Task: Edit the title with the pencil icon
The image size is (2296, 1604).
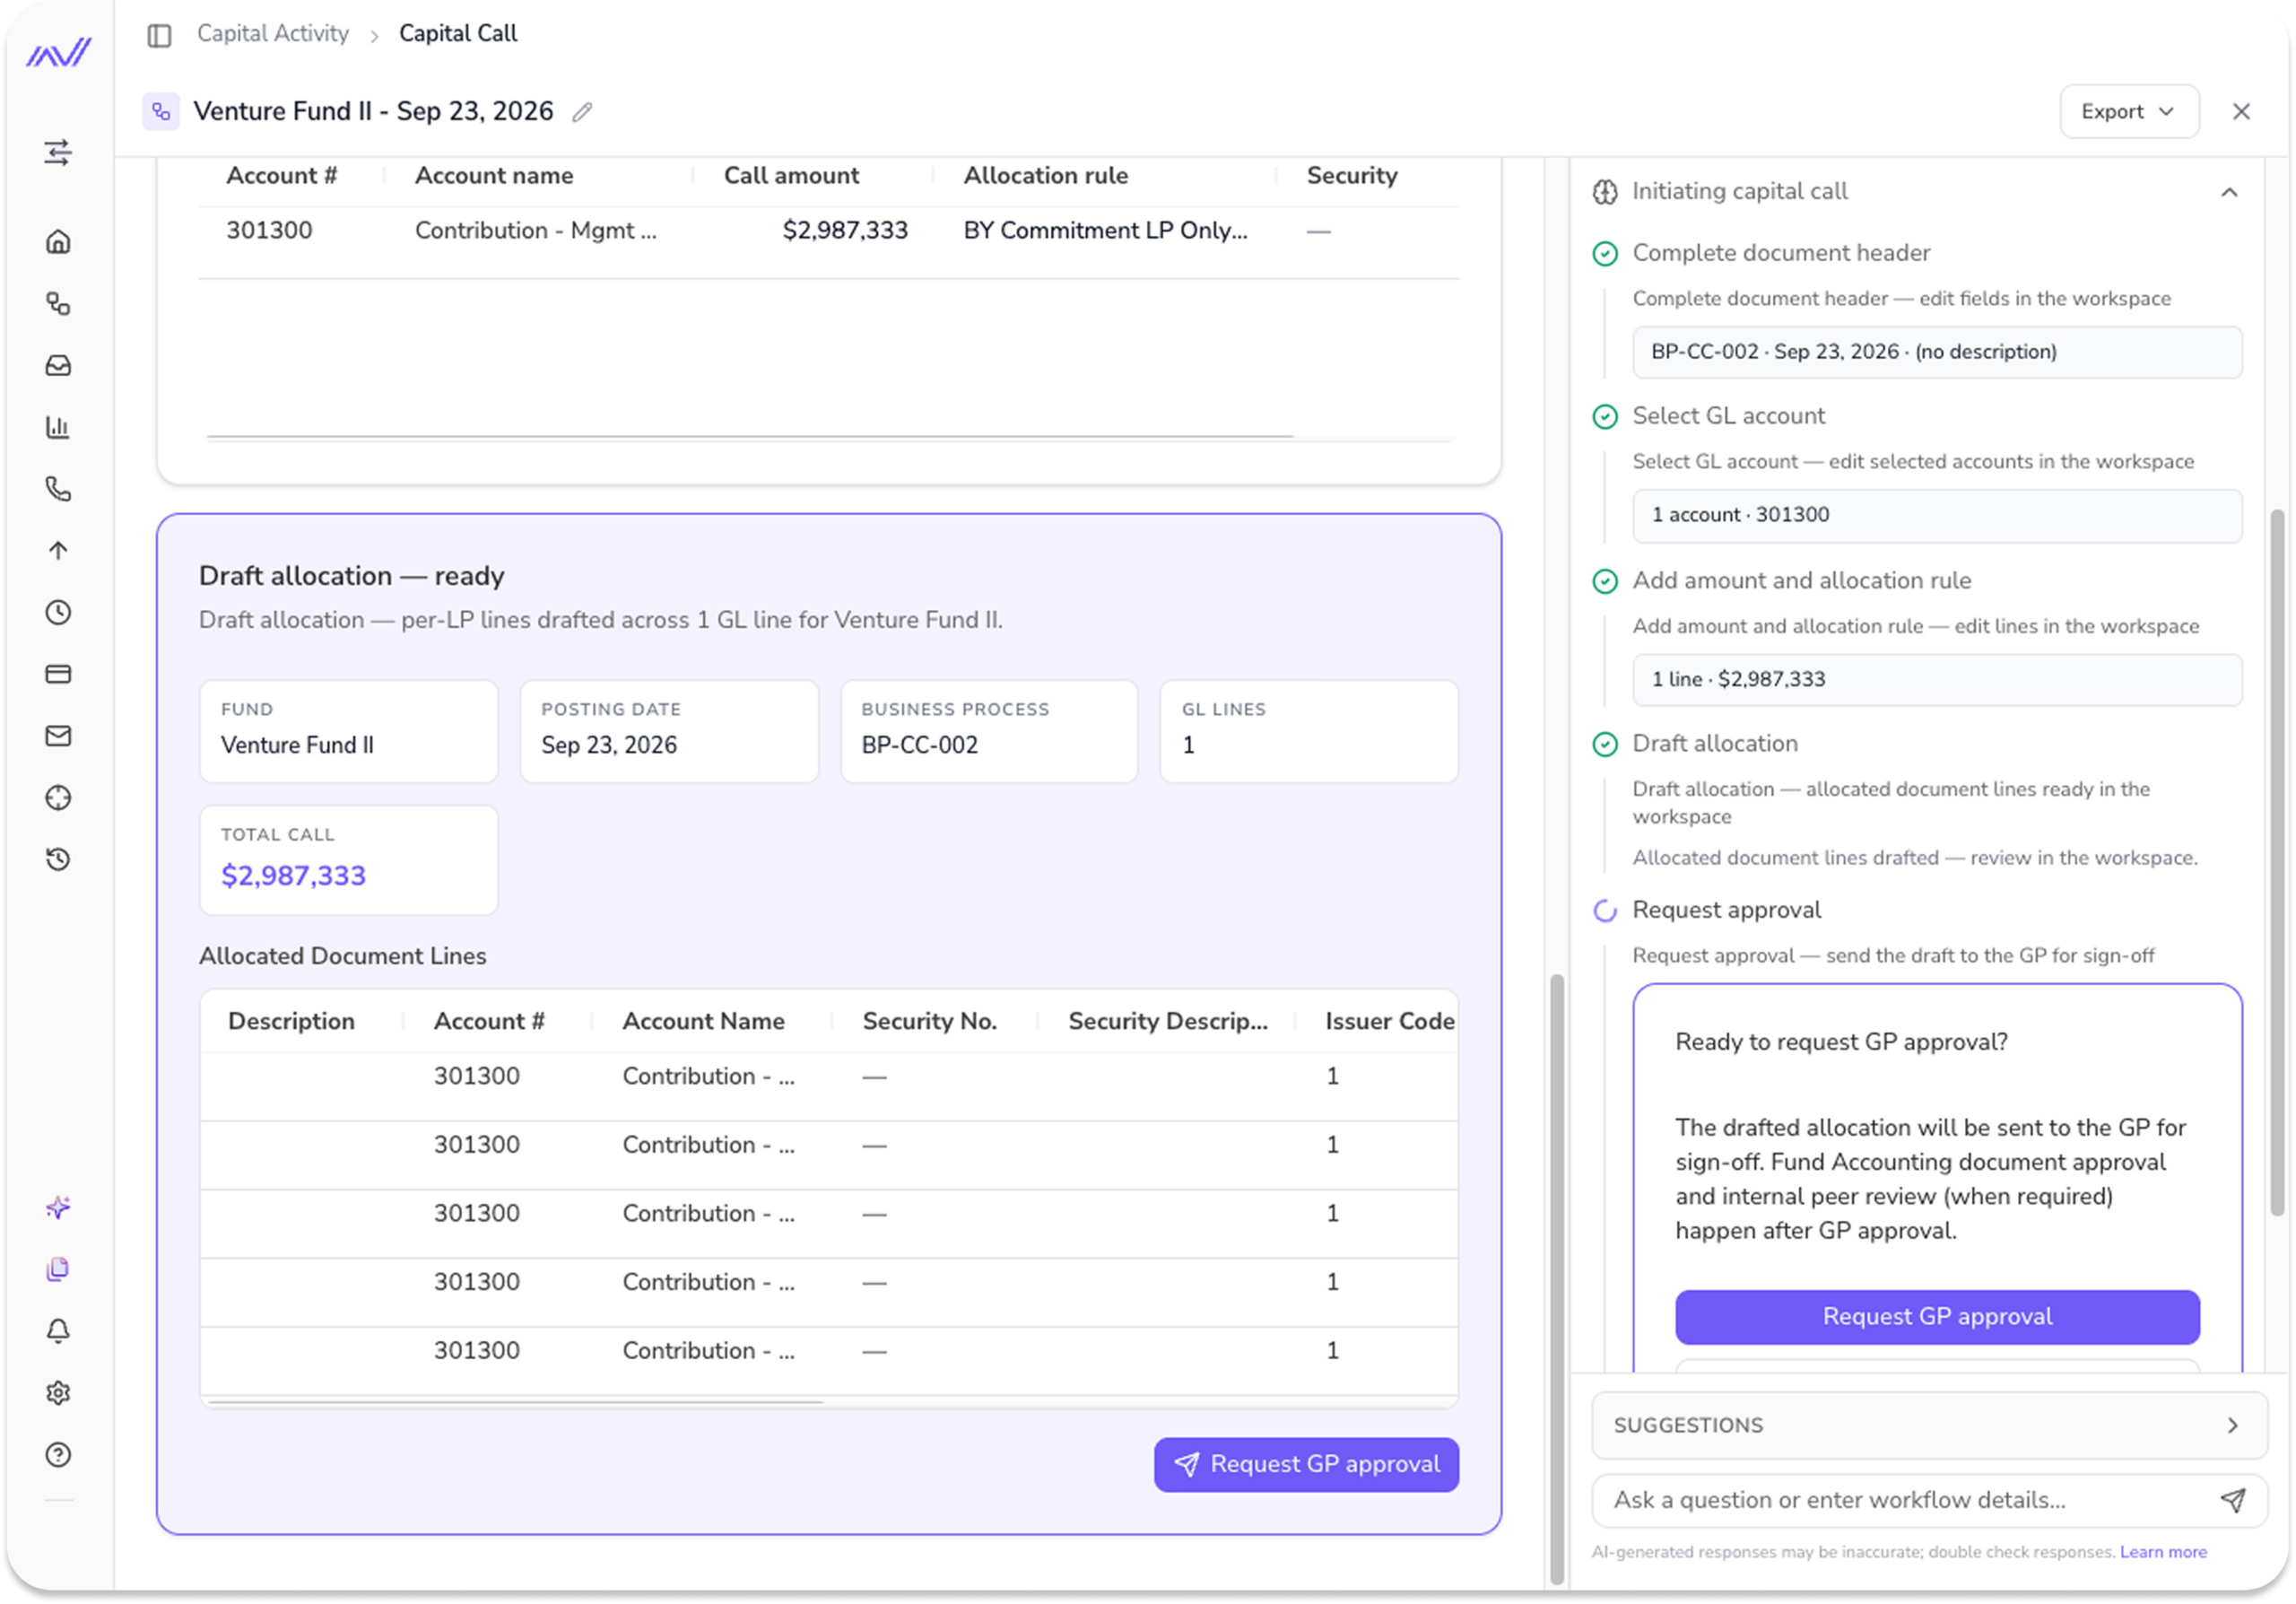Action: (582, 112)
